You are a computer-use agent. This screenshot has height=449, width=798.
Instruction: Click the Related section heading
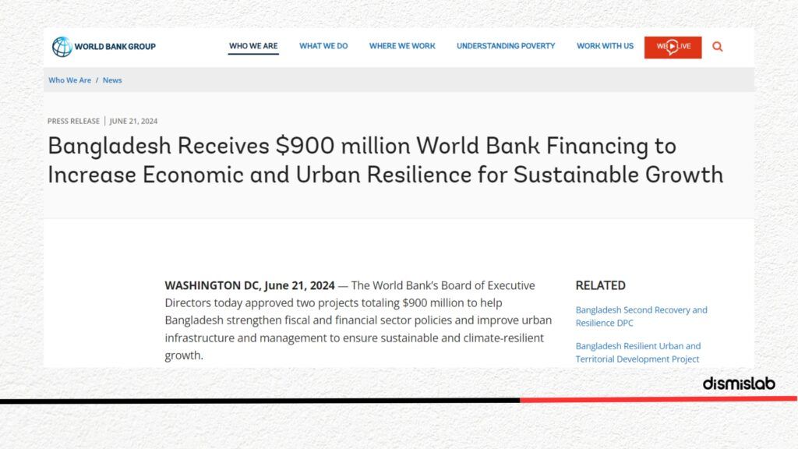tap(601, 285)
